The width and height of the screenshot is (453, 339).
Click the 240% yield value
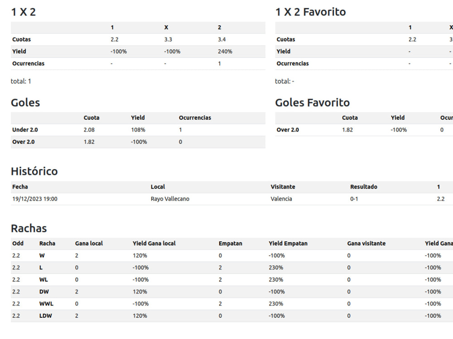coord(225,52)
